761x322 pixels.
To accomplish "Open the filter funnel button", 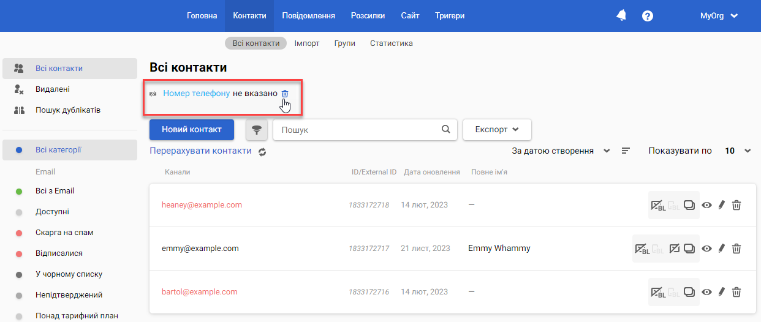I will pyautogui.click(x=257, y=130).
